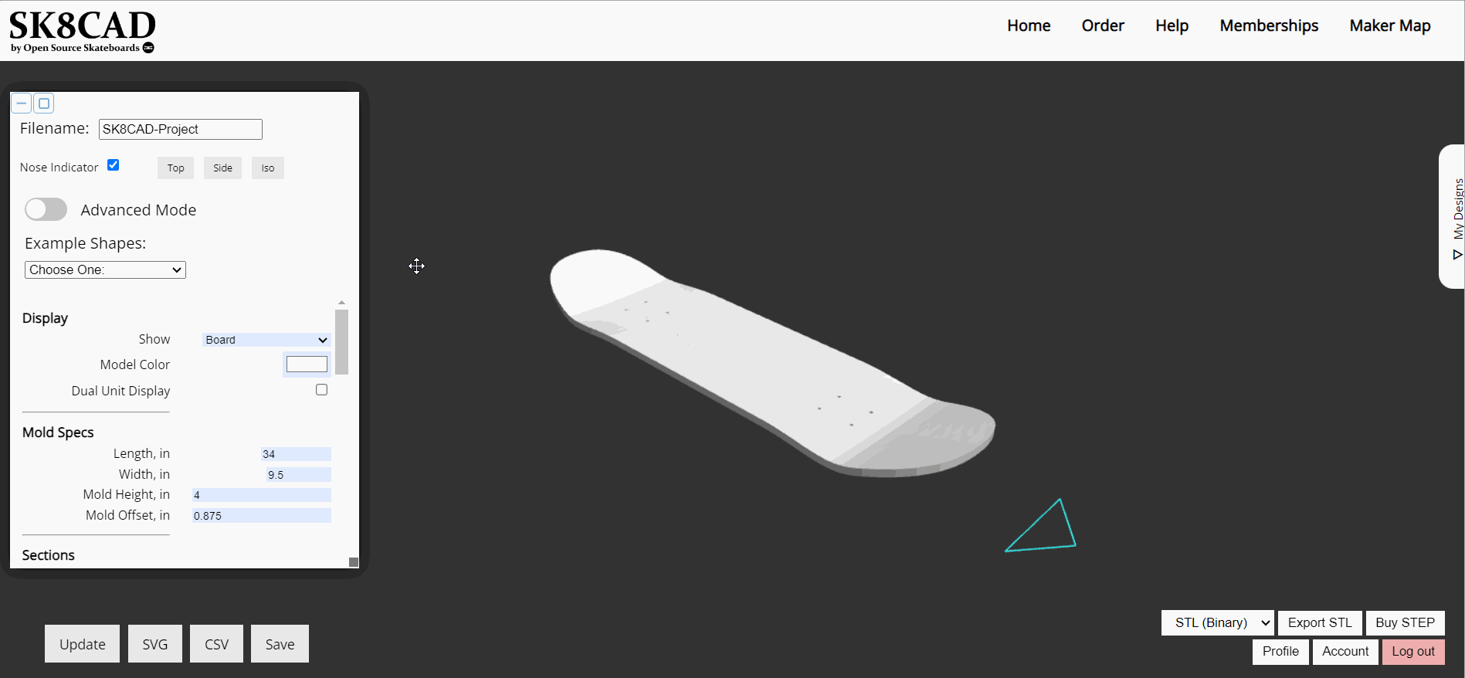This screenshot has width=1465, height=678.
Task: Check the Dual Unit Display checkbox
Action: click(322, 390)
